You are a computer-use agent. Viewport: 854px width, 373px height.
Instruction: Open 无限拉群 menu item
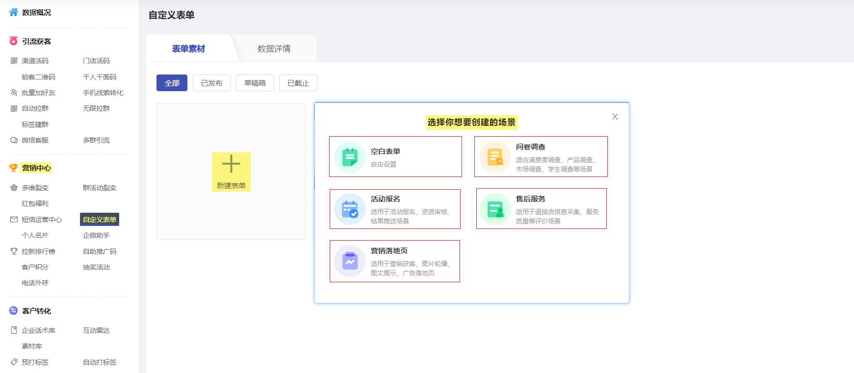point(96,108)
